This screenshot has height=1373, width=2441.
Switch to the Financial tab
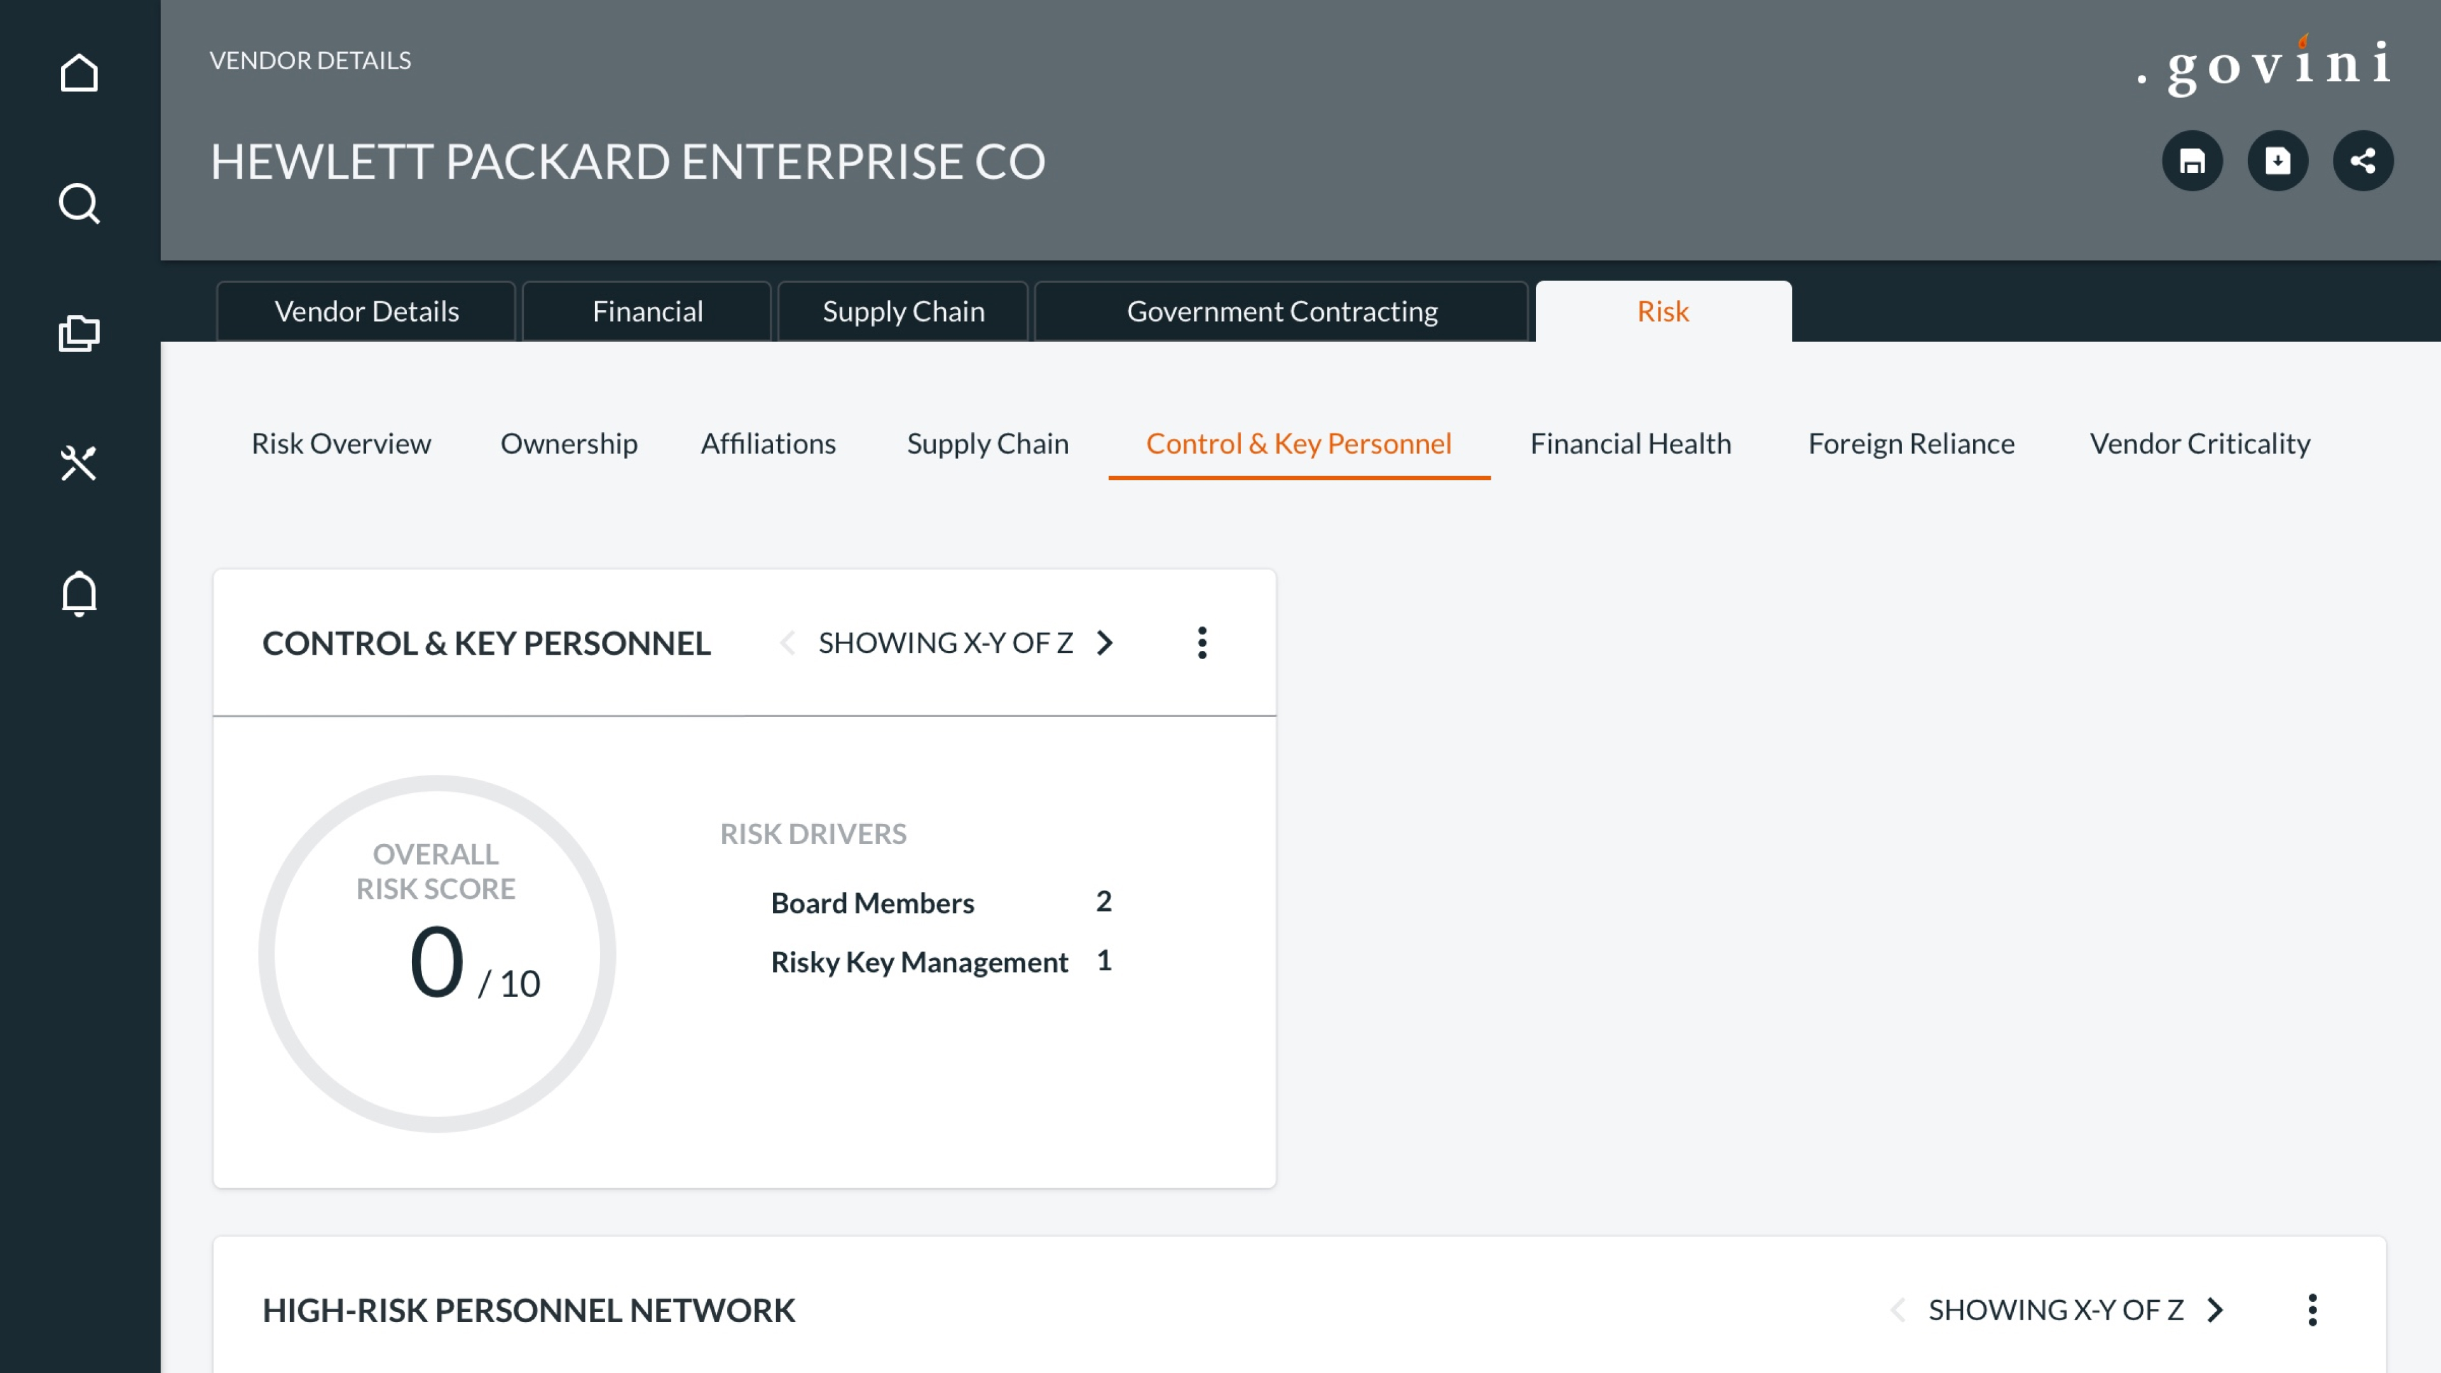647,311
